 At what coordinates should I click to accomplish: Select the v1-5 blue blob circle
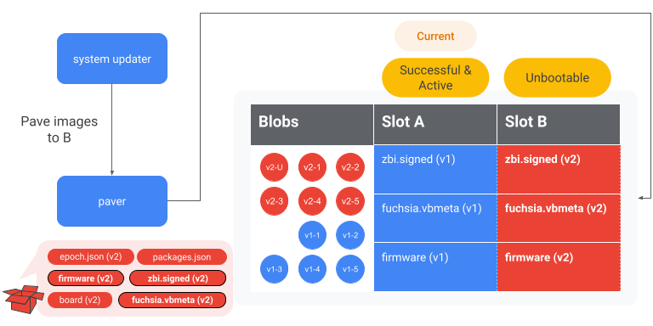pos(350,268)
